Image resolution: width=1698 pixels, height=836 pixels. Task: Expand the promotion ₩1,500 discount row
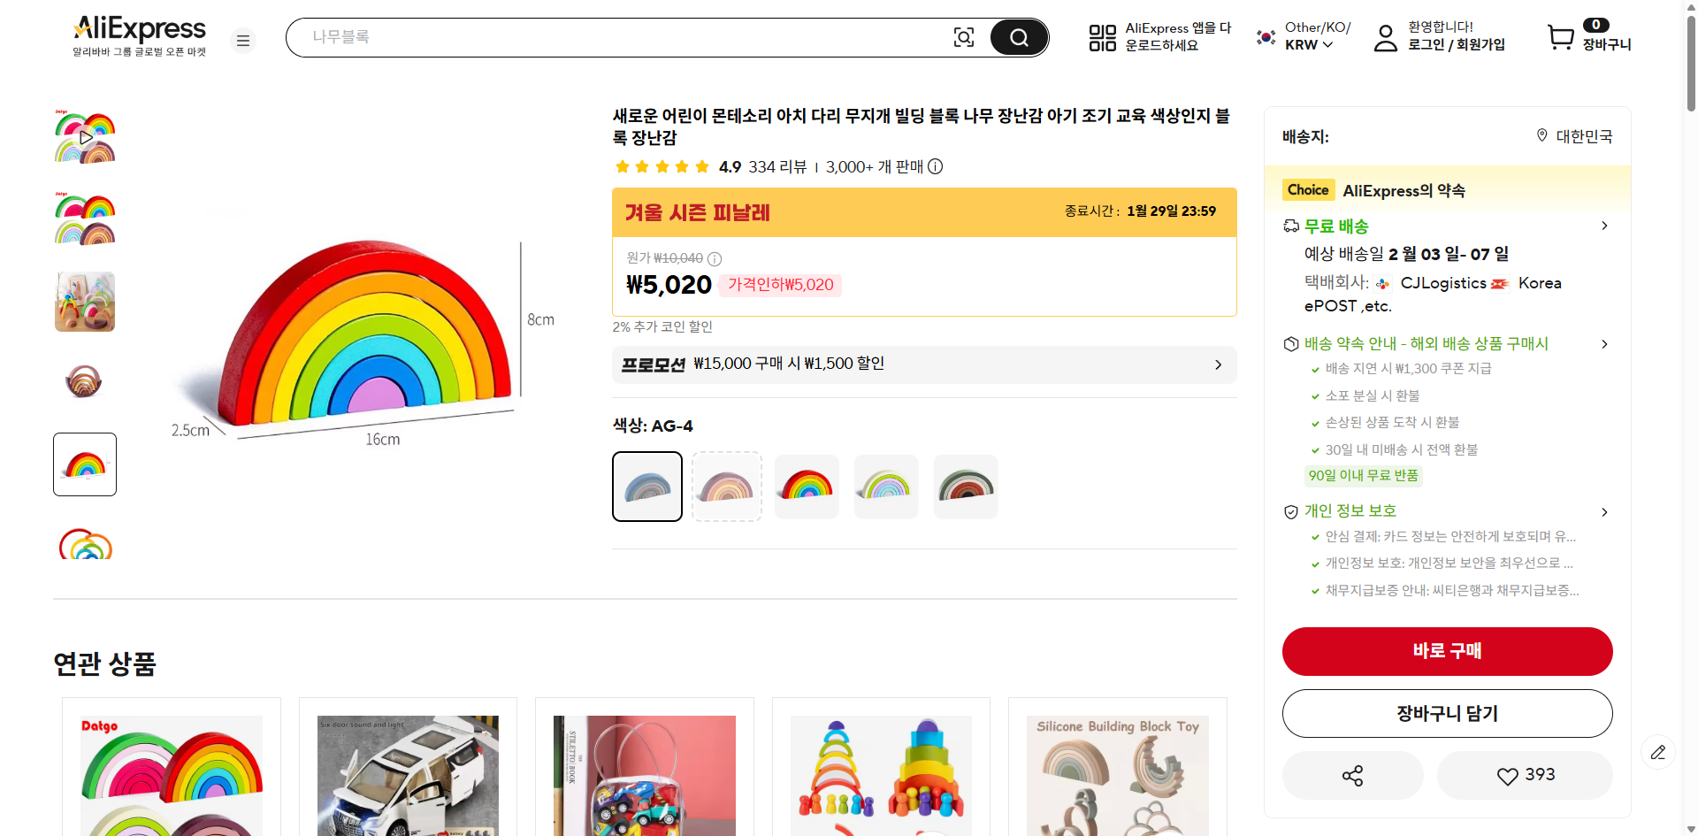coord(1218,364)
